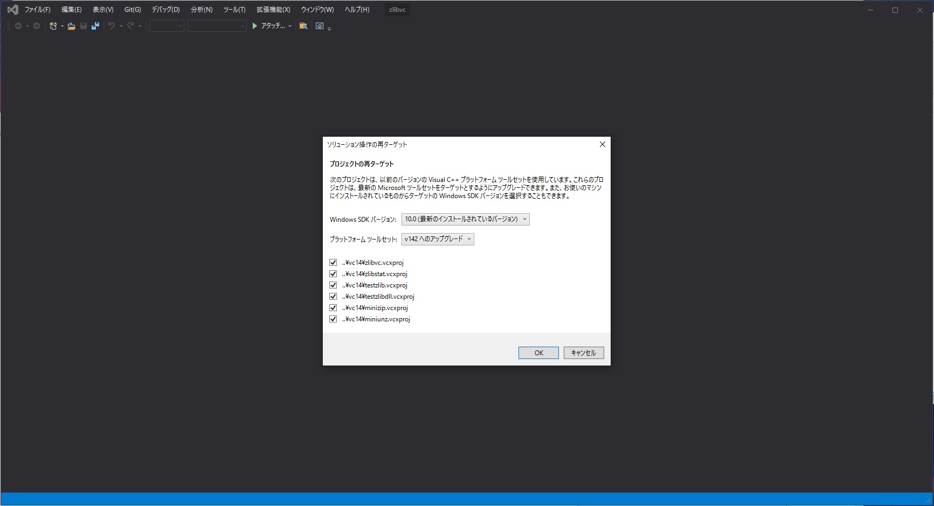Click the solution configuration combo box
The height and width of the screenshot is (506, 934).
pos(166,25)
